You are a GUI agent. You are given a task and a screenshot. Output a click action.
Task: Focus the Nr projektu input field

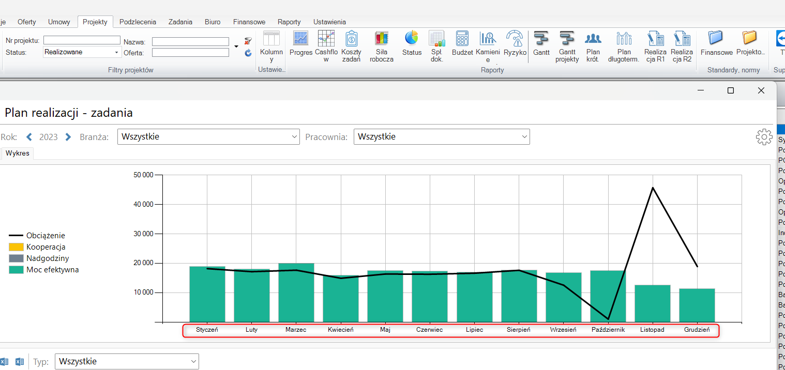tap(82, 40)
